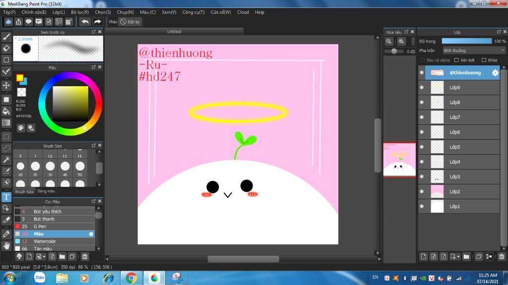508x285 pixels.
Task: Select the Watercolor brush
Action: pyautogui.click(x=45, y=241)
